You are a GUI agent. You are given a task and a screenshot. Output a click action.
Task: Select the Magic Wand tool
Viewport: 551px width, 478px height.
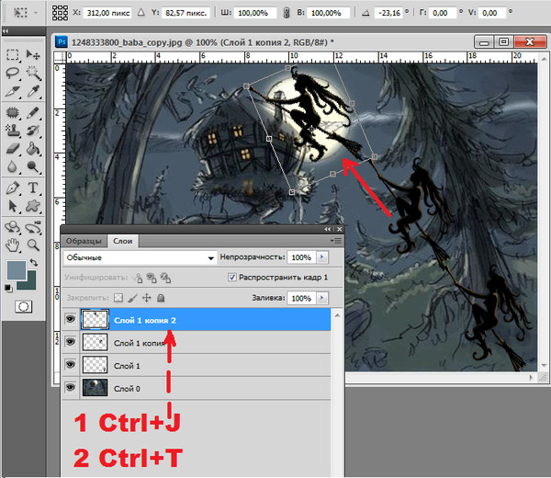coord(33,74)
